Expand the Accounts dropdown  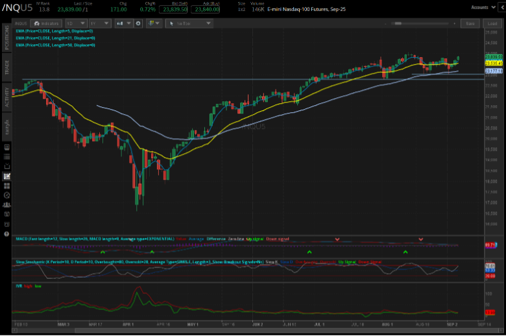(x=483, y=7)
